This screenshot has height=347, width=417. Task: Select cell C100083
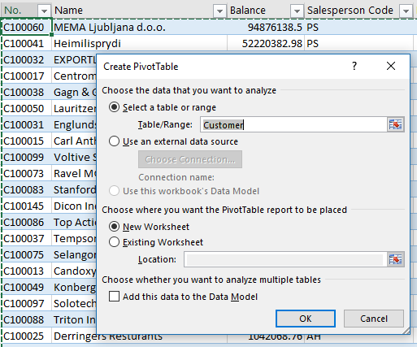coord(27,189)
